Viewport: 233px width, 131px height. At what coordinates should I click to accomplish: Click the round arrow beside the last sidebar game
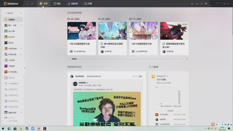pos(21,112)
